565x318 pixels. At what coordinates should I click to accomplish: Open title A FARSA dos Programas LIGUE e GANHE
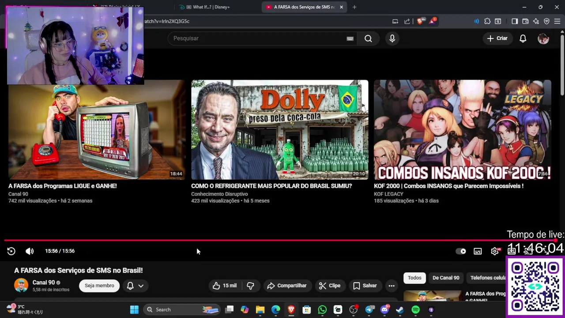[x=63, y=186]
